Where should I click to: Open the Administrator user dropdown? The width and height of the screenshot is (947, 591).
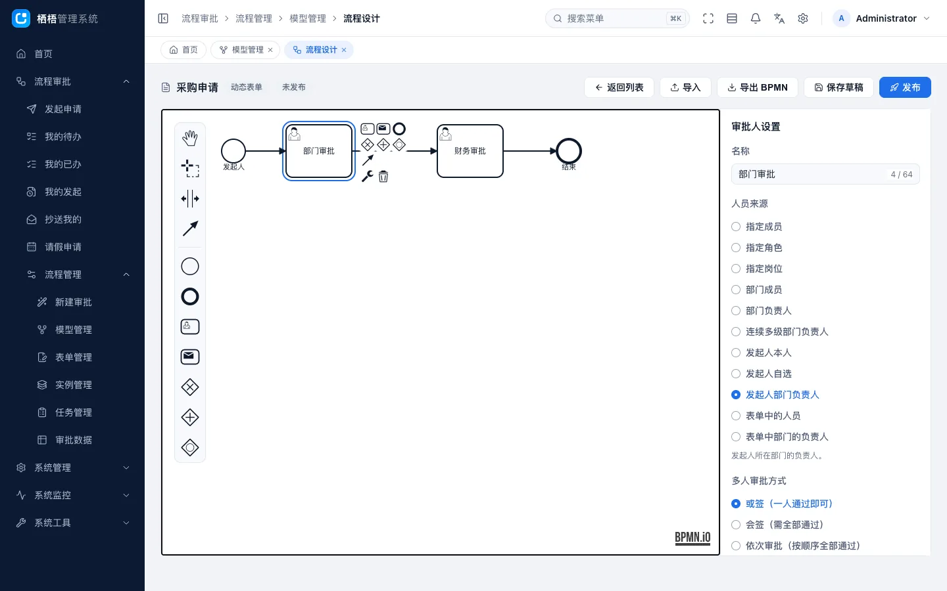pyautogui.click(x=883, y=18)
